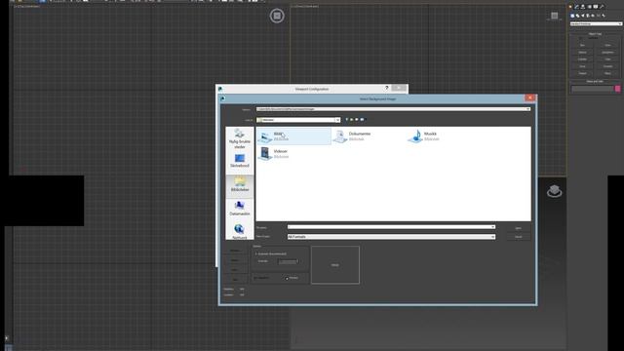Click the View button below Info
Screen dimensions: 624x351
click(x=235, y=280)
